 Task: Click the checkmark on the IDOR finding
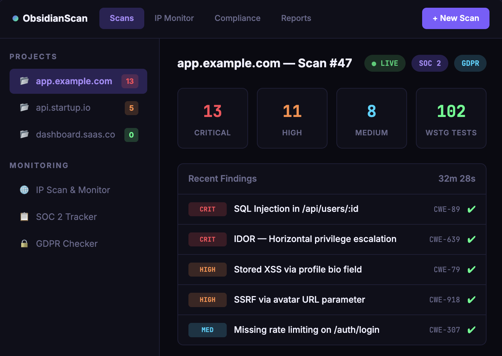tap(471, 239)
